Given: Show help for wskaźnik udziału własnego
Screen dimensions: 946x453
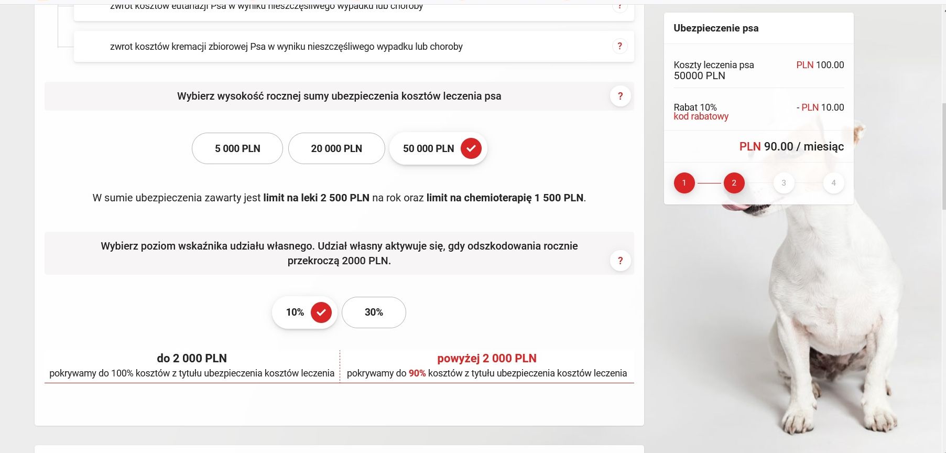Looking at the screenshot, I should coord(620,261).
